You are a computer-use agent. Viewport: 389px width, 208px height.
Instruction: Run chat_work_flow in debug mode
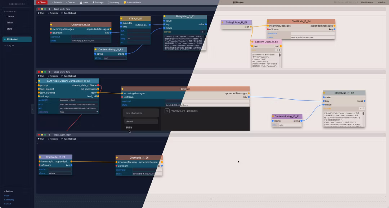pos(68,76)
